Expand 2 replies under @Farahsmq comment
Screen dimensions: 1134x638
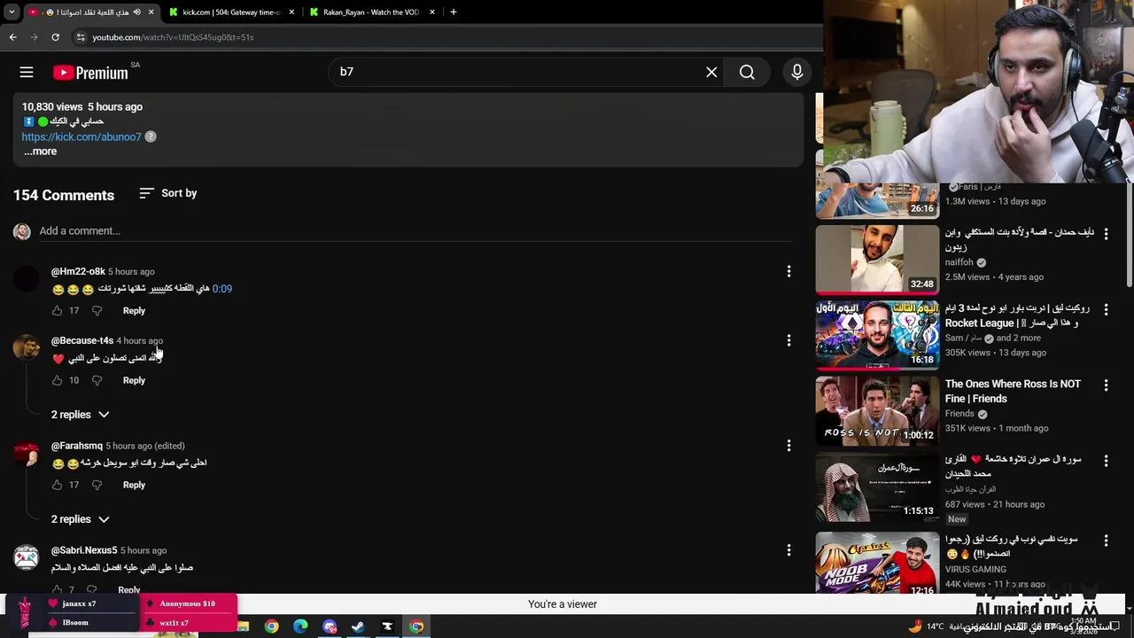click(80, 519)
